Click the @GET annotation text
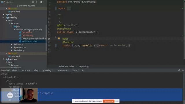The width and height of the screenshot is (185, 104). [x=65, y=39]
